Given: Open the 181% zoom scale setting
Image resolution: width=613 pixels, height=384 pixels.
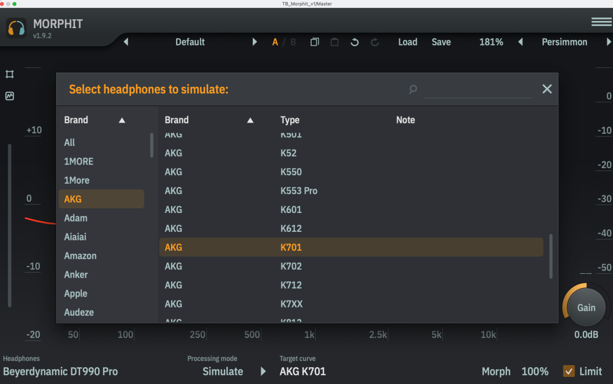Looking at the screenshot, I should tap(491, 42).
